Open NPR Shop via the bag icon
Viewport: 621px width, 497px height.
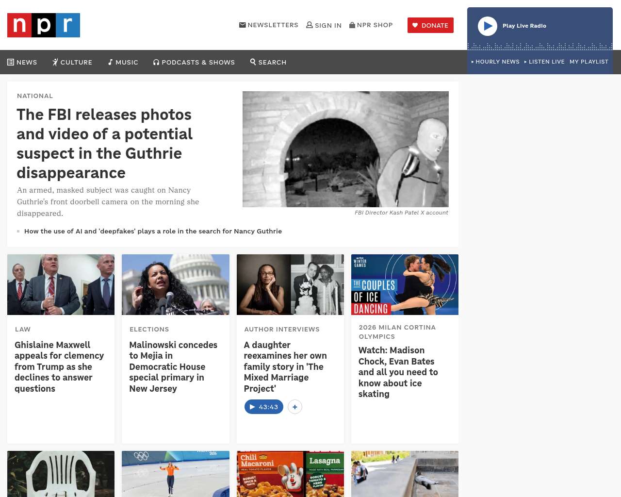pos(352,25)
